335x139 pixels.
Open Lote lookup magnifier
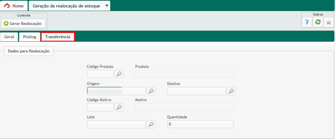click(151, 124)
